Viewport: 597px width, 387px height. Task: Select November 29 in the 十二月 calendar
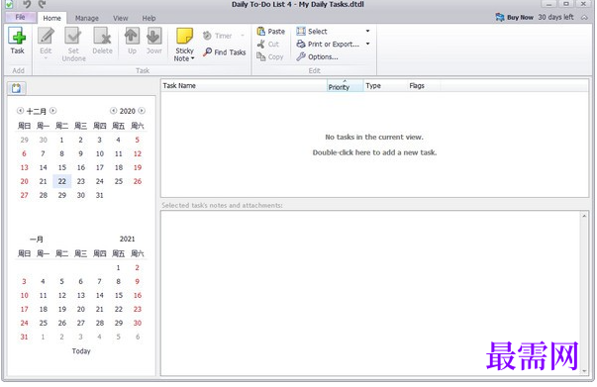(x=24, y=140)
